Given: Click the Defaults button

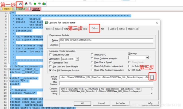Looking at the screenshot, I should point(120,103).
